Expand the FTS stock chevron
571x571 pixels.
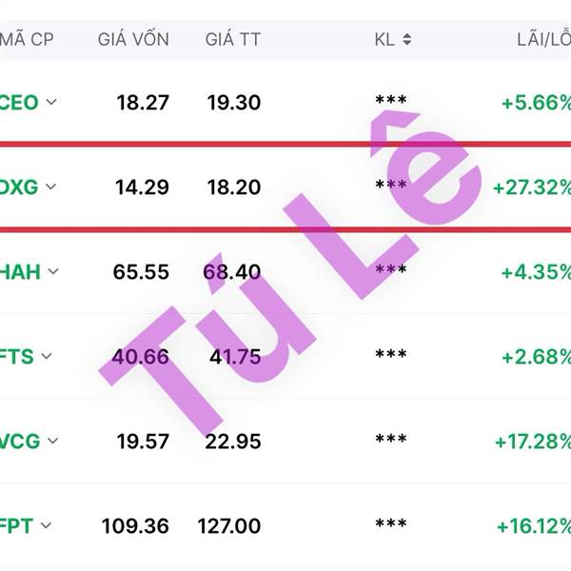click(x=47, y=356)
